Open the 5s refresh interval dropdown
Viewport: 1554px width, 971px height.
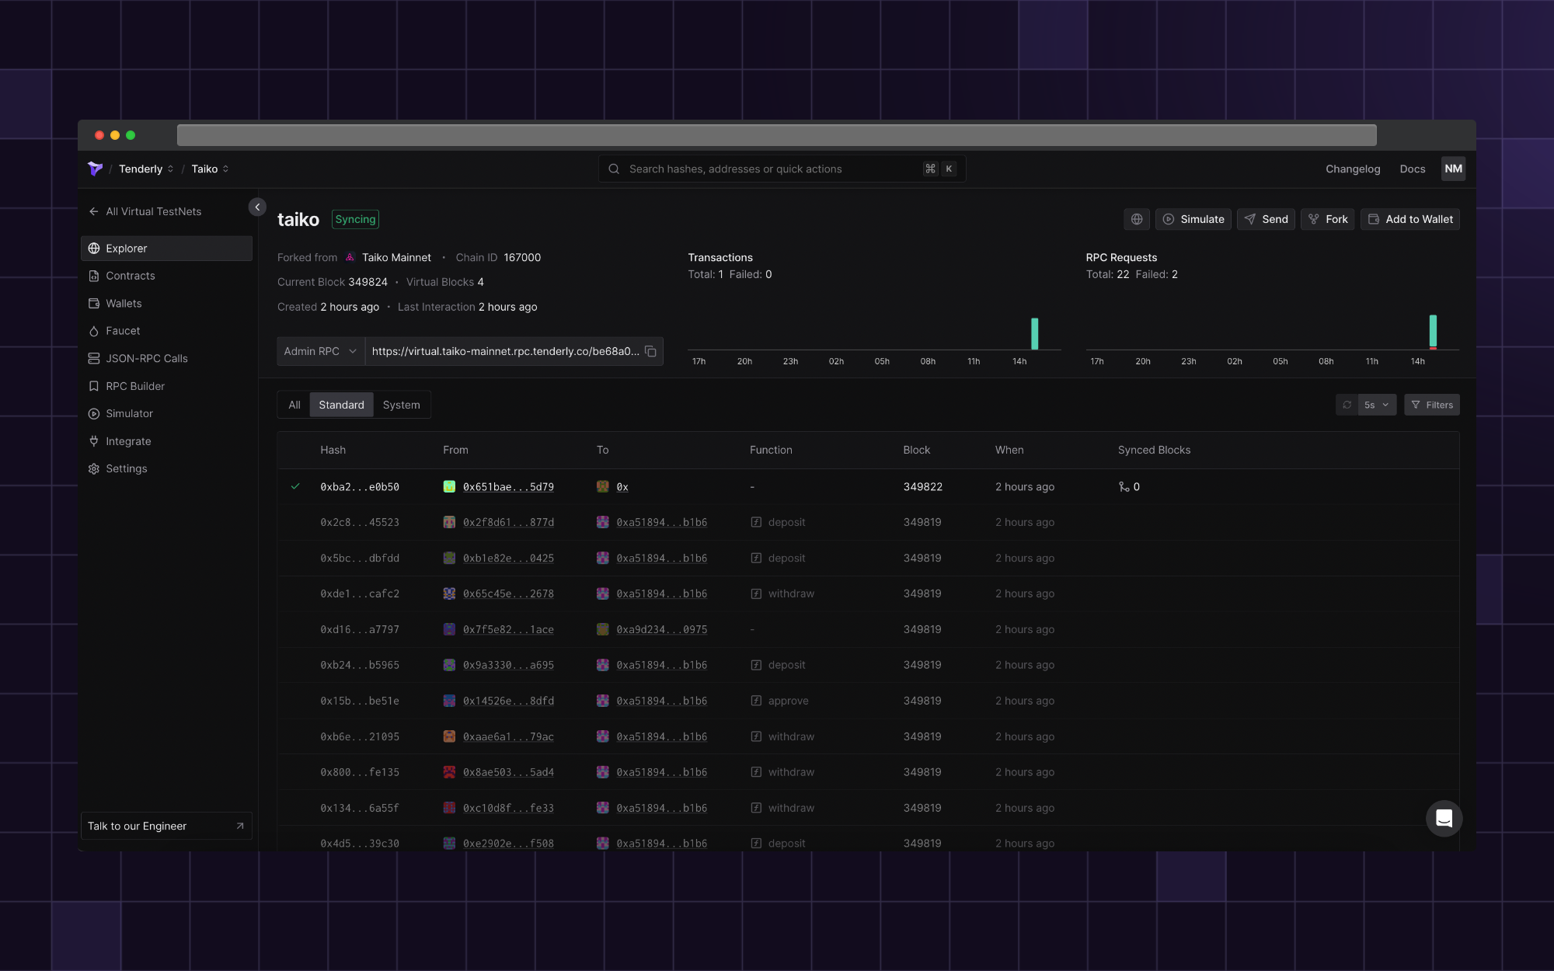pos(1376,405)
